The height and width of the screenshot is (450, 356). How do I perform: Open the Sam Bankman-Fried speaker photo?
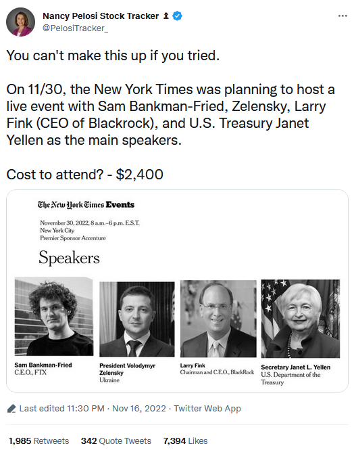[54, 316]
